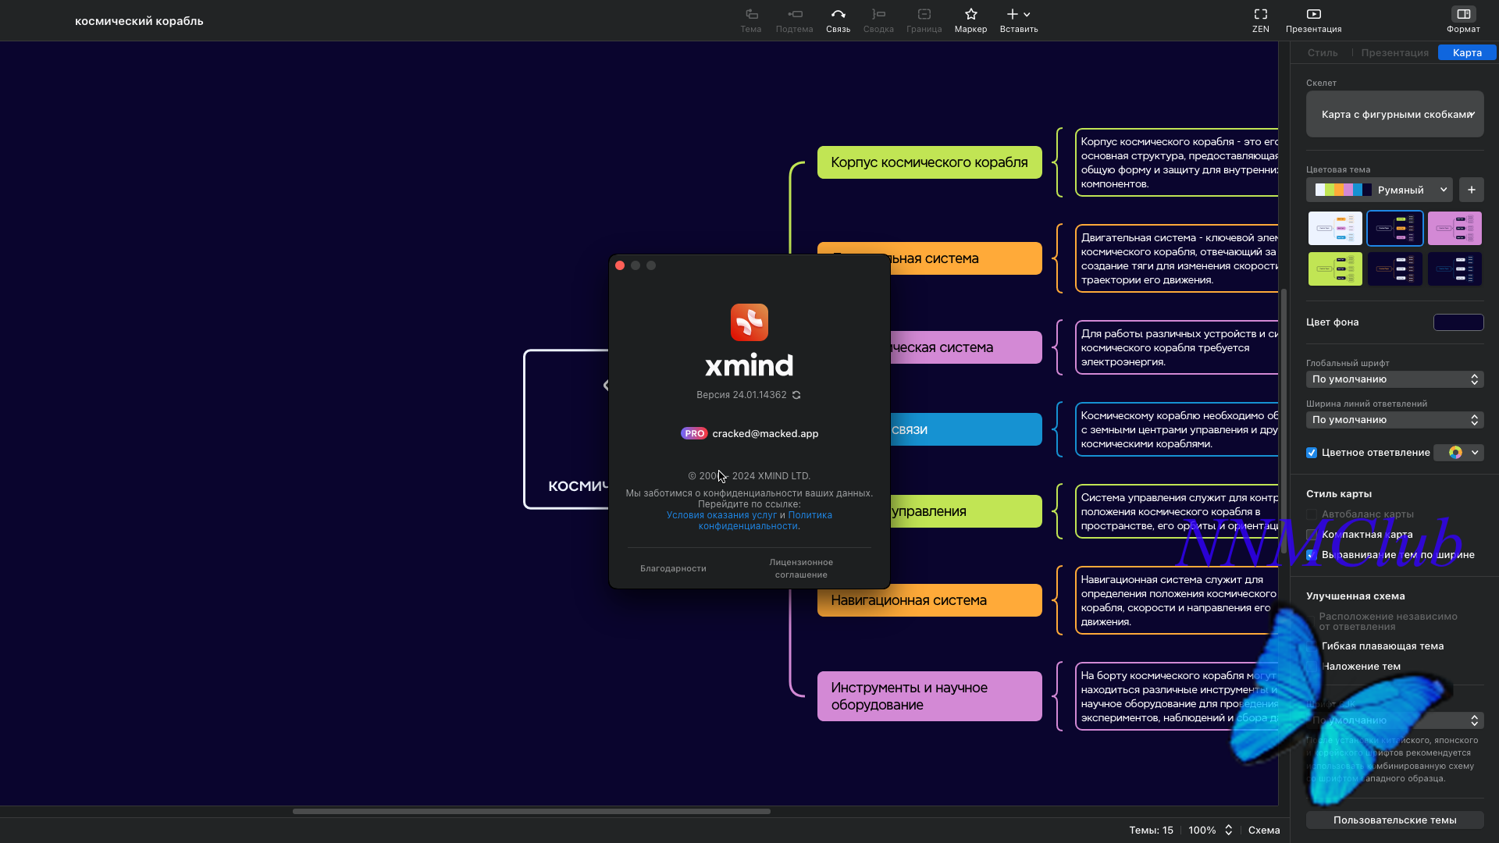Click the PRO badge in the About dialog
The height and width of the screenshot is (843, 1499).
[x=694, y=434]
